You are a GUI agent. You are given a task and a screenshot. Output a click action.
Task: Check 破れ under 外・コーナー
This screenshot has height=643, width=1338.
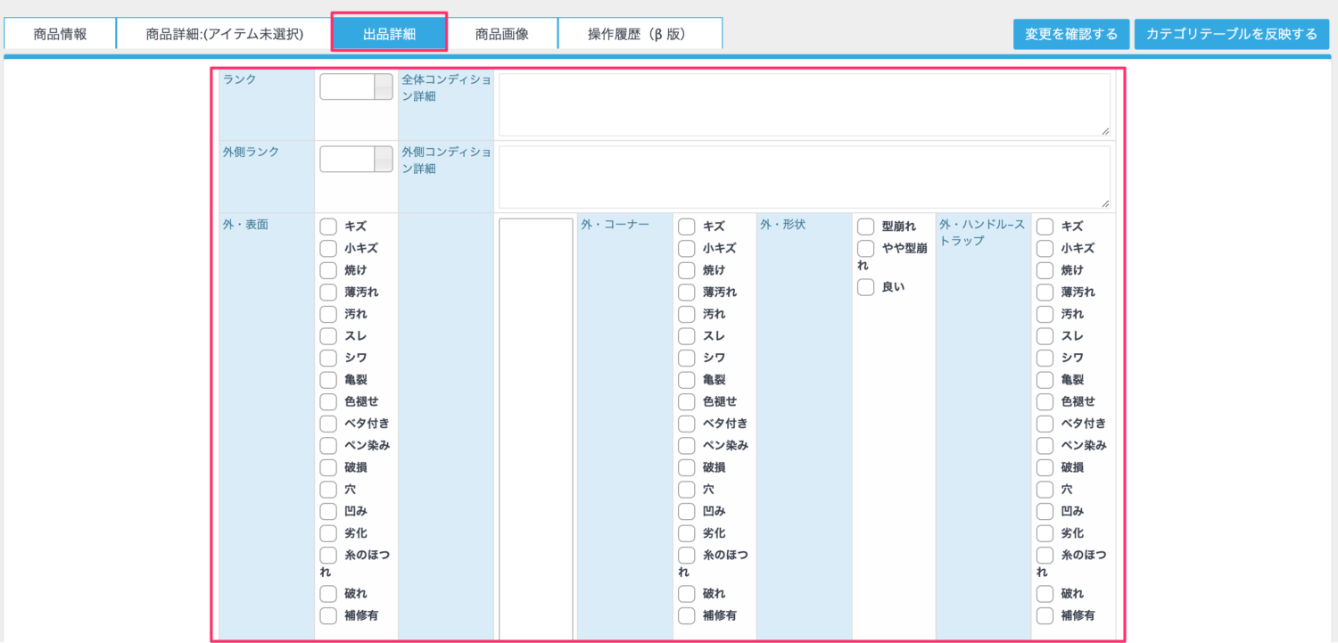687,594
